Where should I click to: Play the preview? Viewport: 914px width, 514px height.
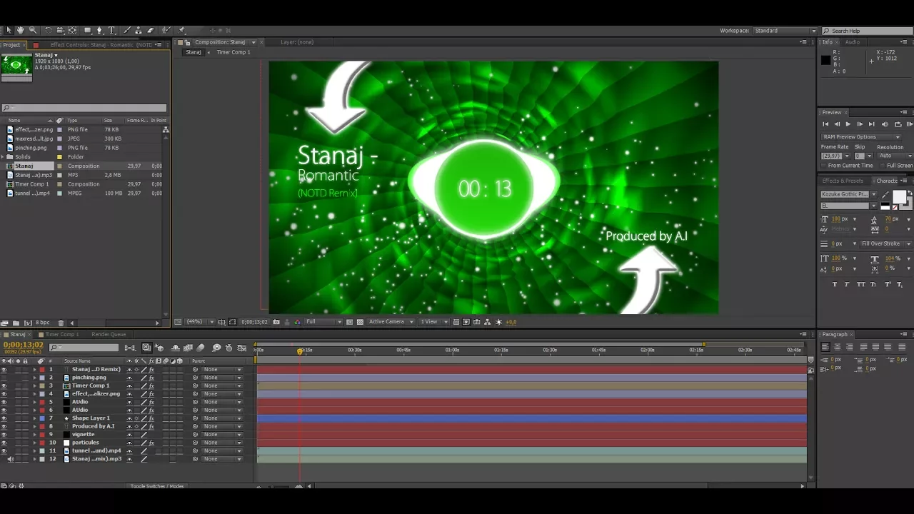848,124
